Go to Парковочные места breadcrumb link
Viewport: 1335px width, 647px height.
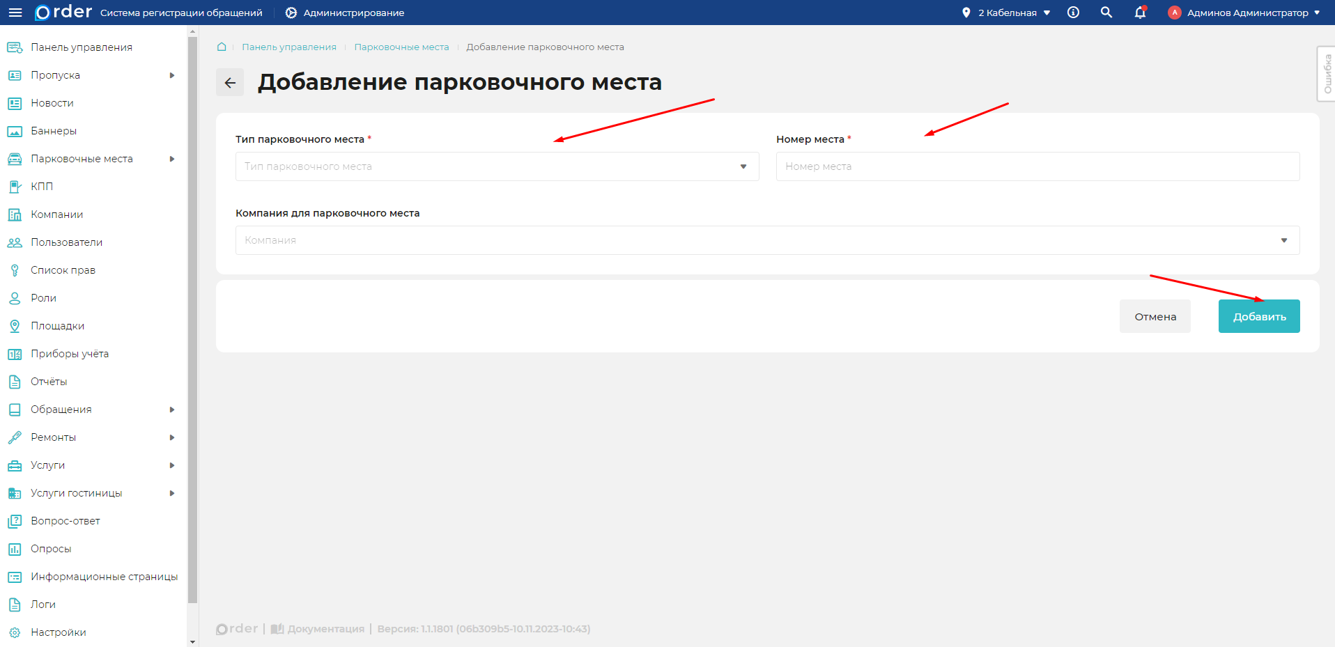click(401, 47)
